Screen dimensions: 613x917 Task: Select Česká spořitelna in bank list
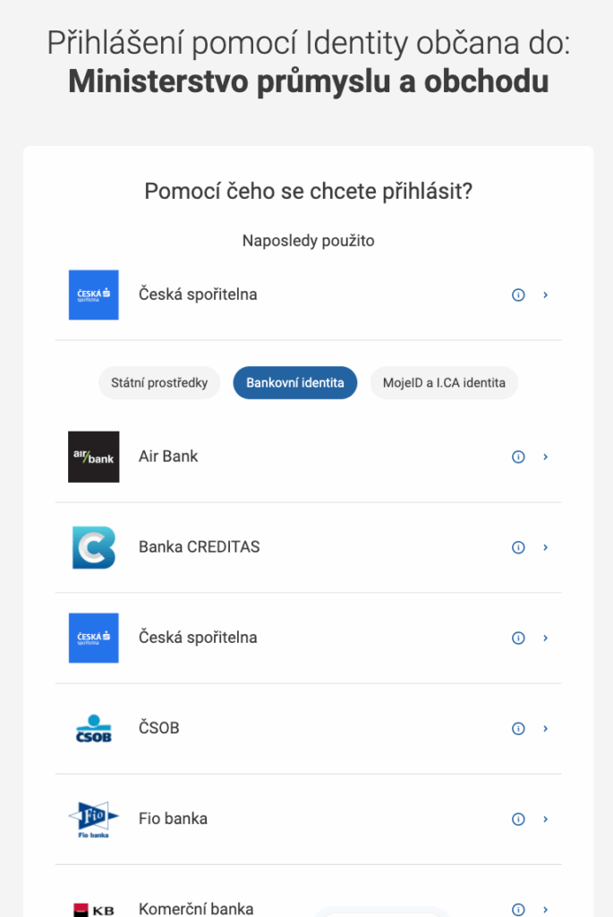(198, 638)
